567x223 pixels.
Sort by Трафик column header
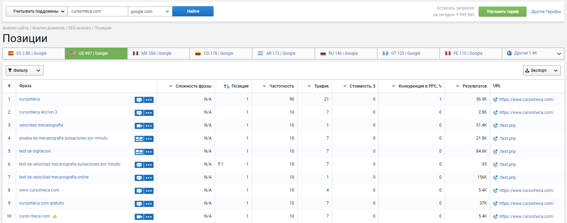(318, 86)
